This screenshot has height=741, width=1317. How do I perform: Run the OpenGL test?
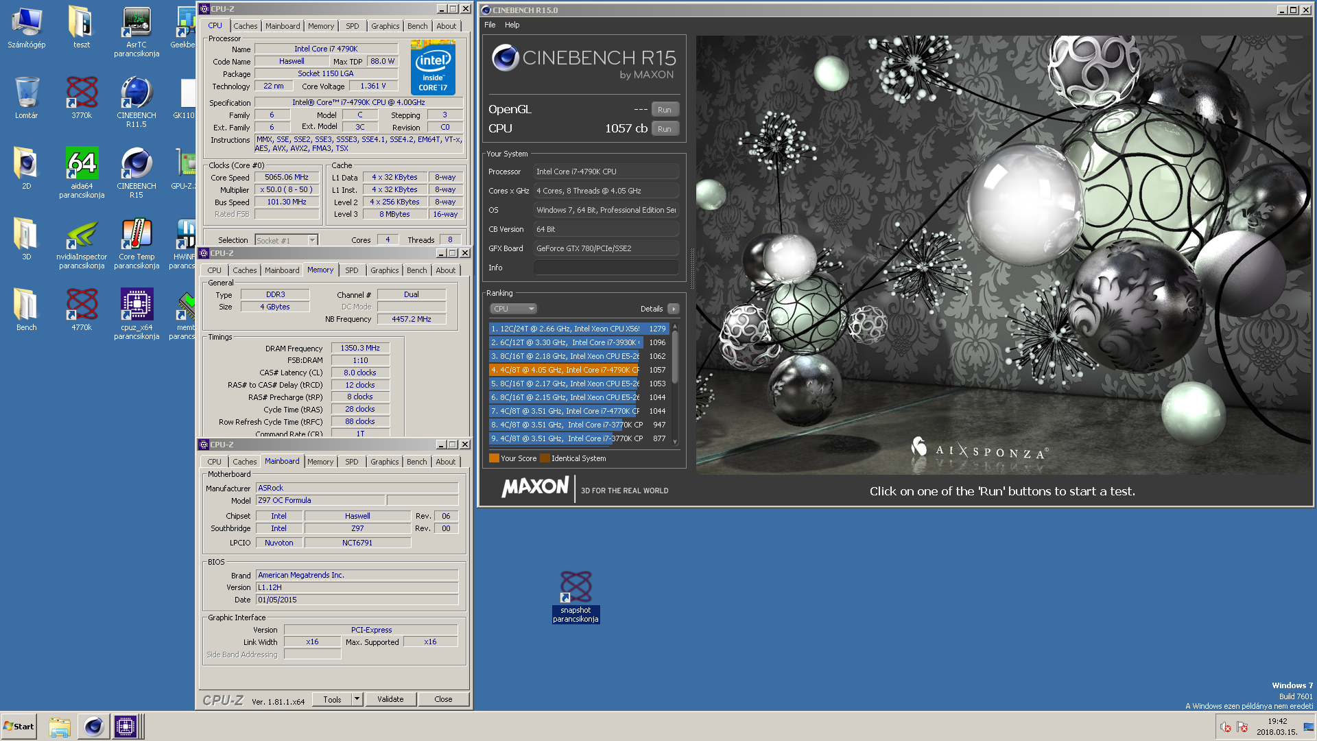[664, 110]
